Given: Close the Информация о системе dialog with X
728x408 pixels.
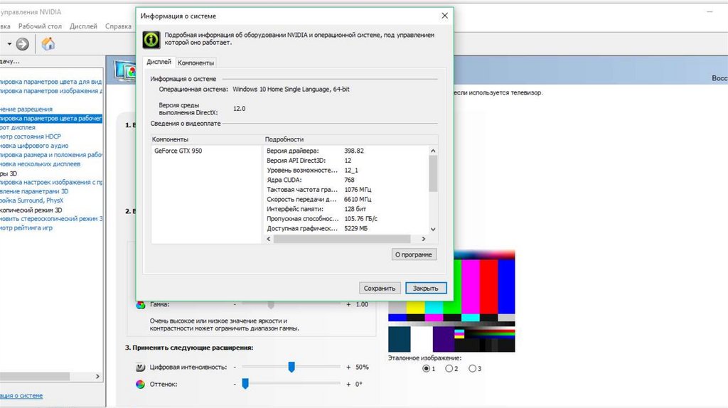Looking at the screenshot, I should (x=444, y=16).
